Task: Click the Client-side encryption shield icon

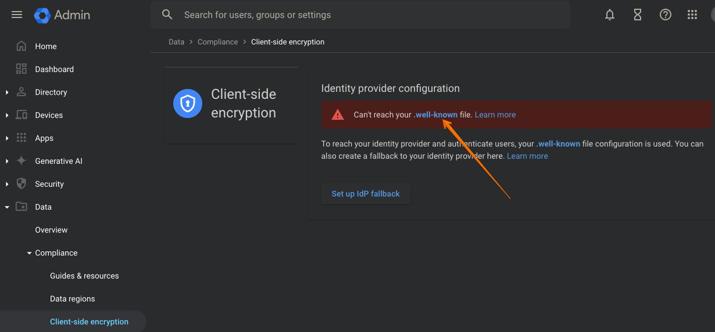Action: coord(187,104)
